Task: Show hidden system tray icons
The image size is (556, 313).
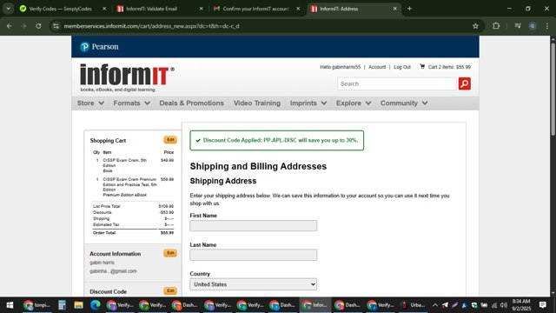Action: 435,305
